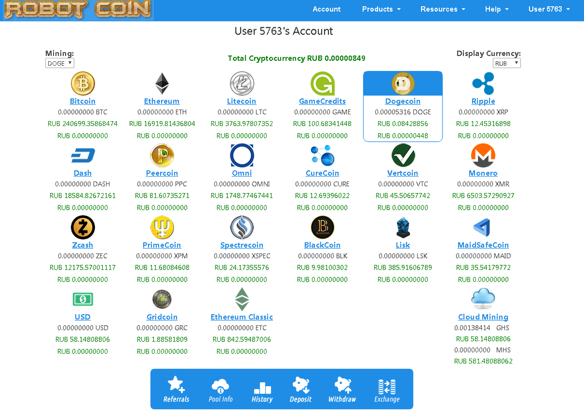Click the CureCoin molecule icon
This screenshot has height=418, width=584.
click(x=323, y=156)
